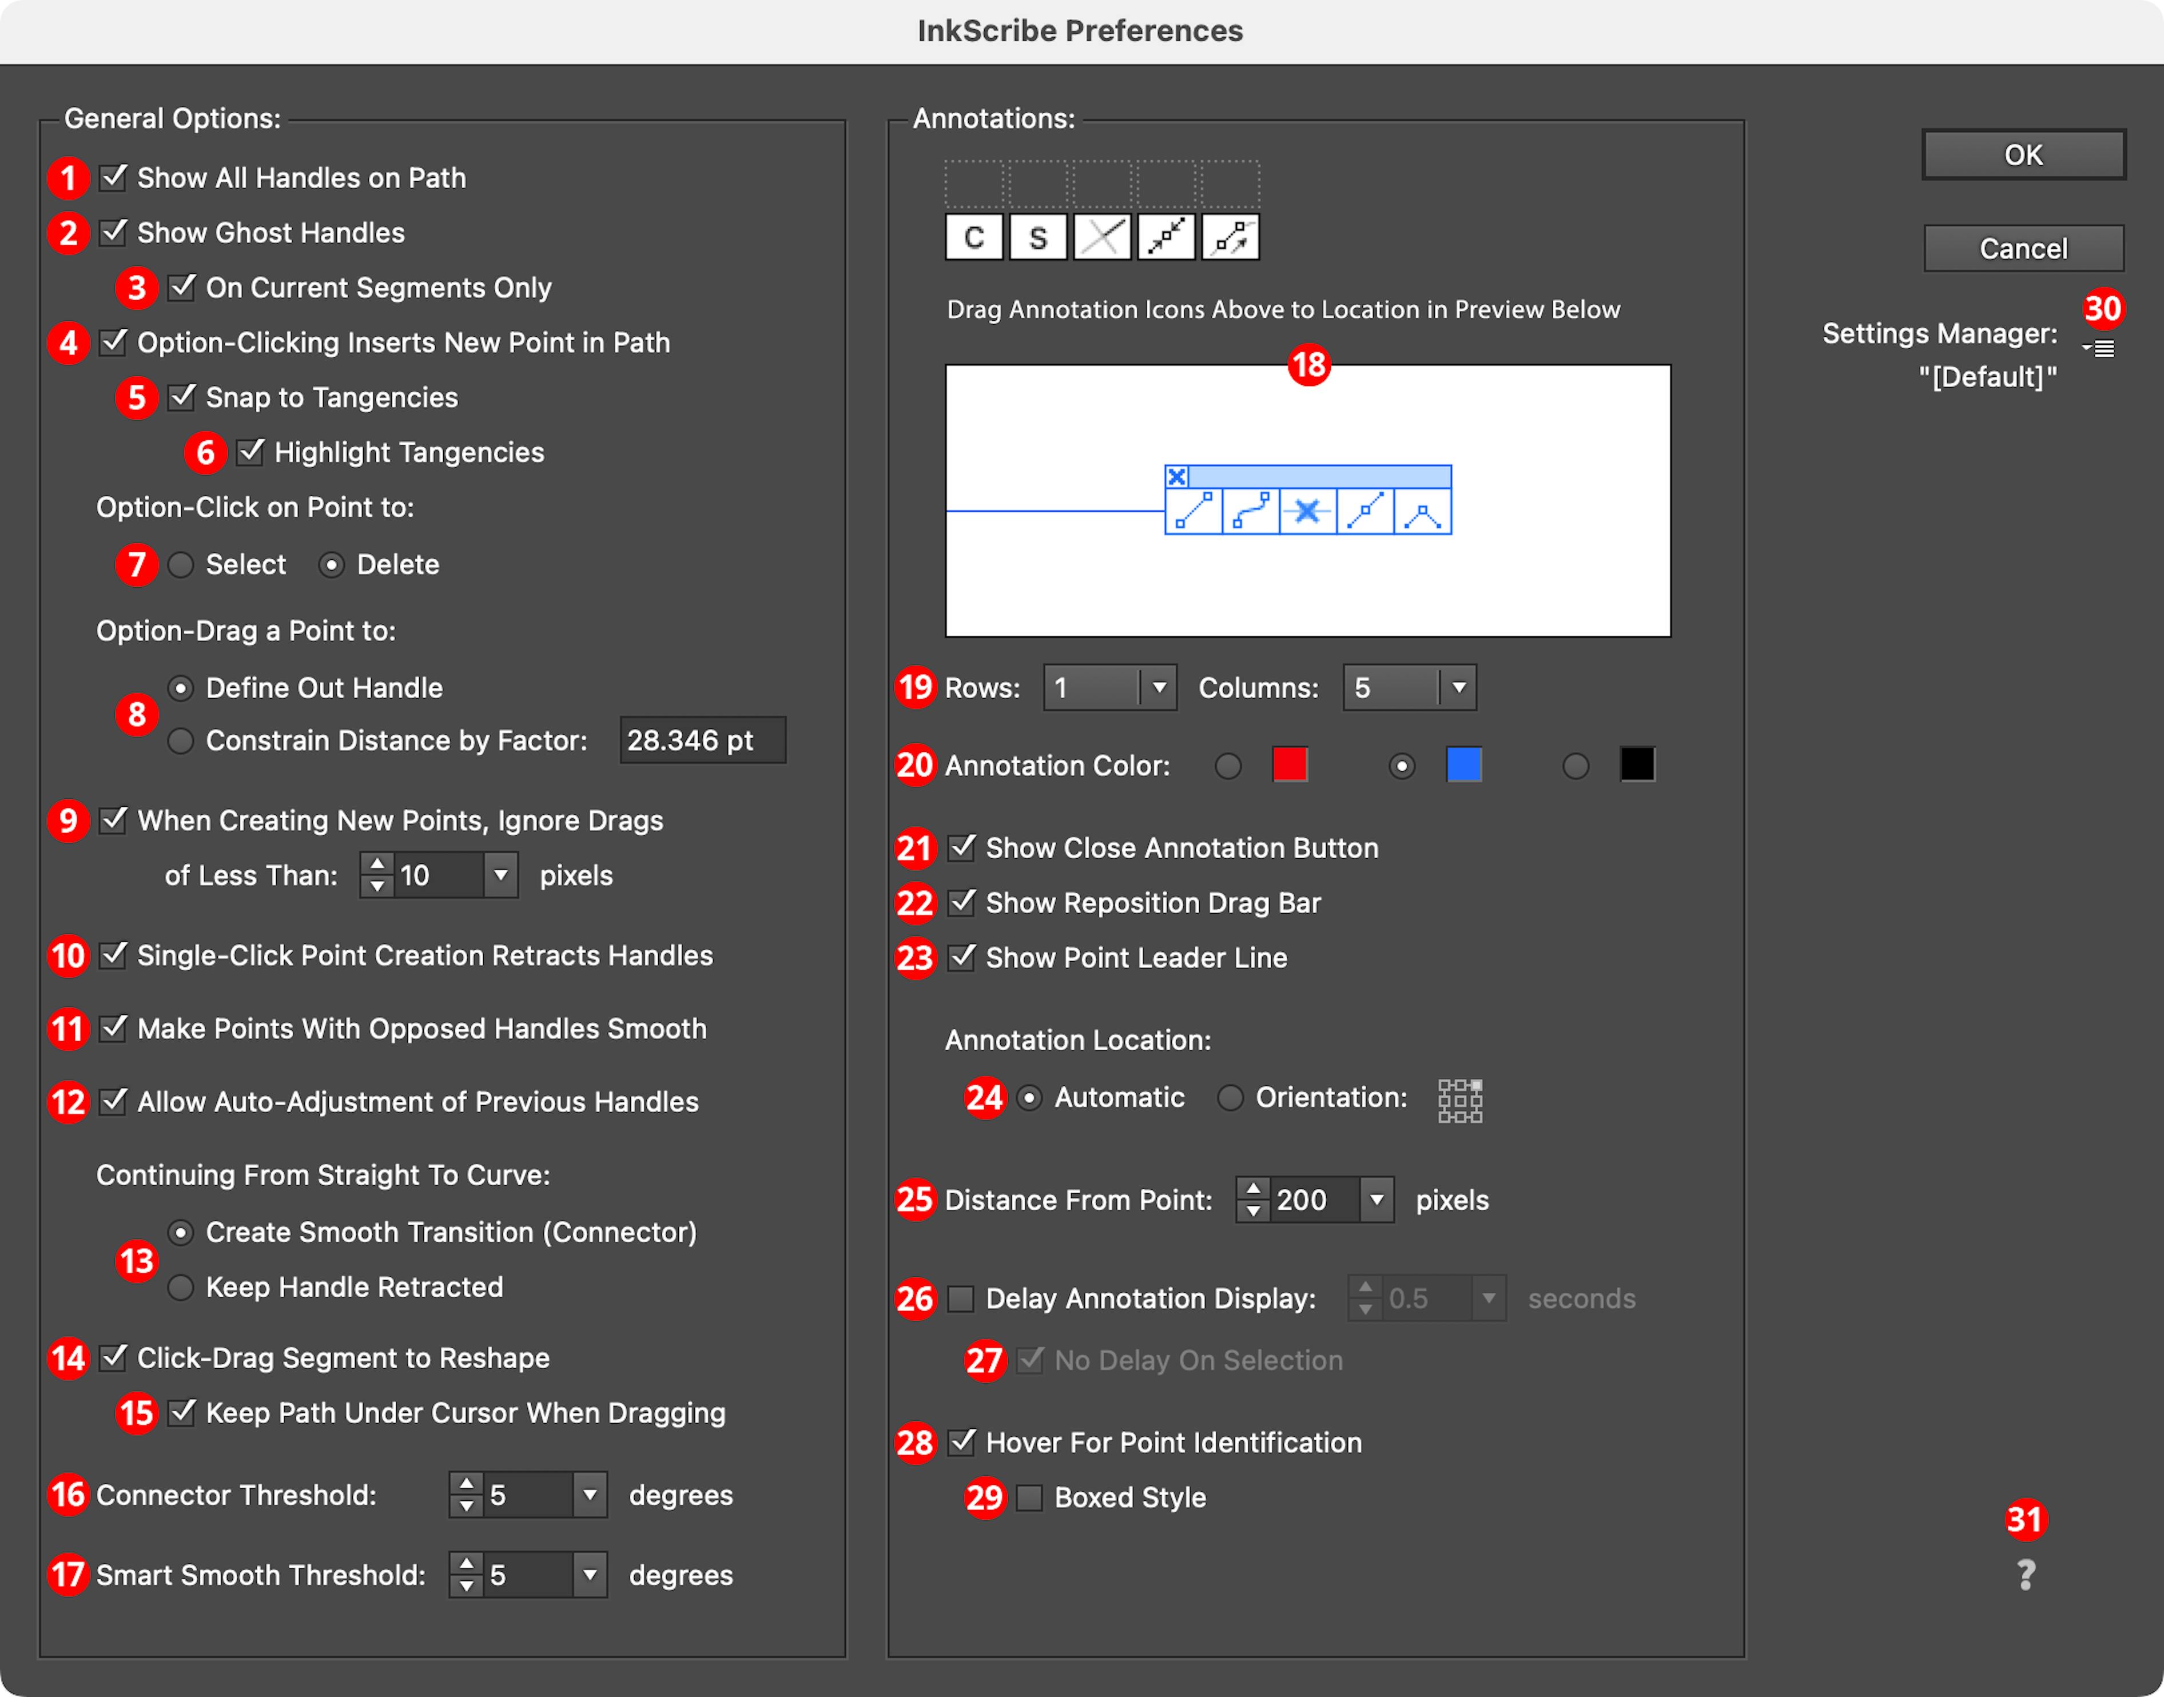Click the close X icon in the annotation preview
The width and height of the screenshot is (2164, 1697).
tap(1178, 477)
